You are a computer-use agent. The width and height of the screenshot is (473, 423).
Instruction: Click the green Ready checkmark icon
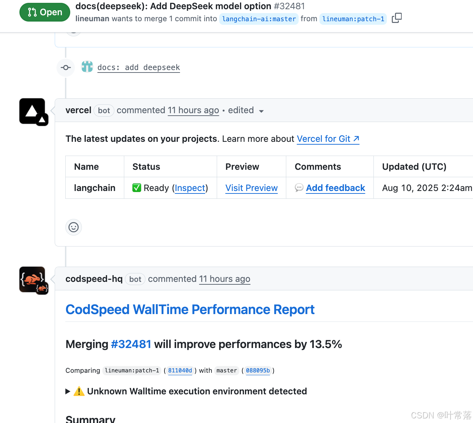(137, 188)
